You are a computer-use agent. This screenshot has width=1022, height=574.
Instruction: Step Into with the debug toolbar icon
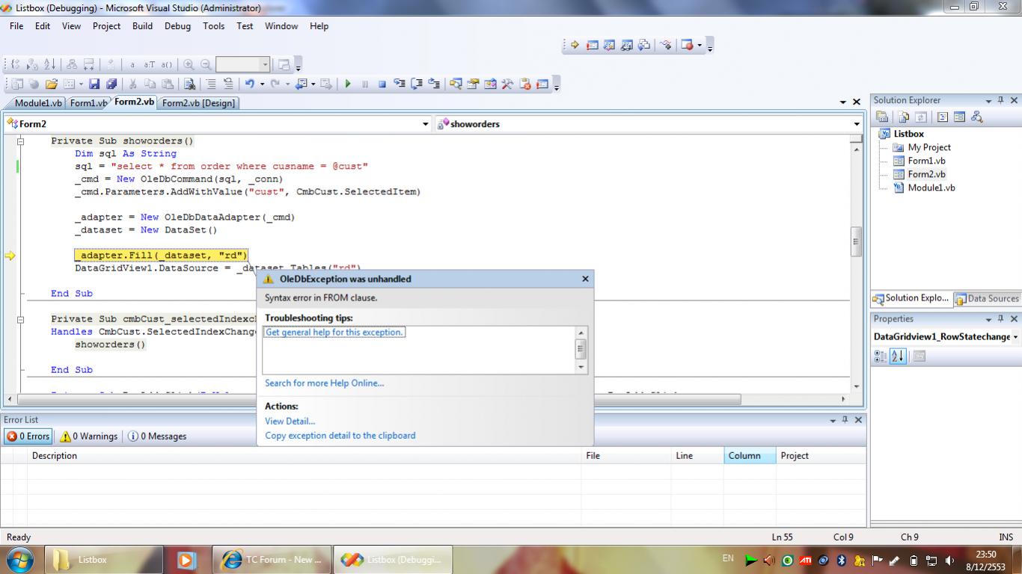pyautogui.click(x=400, y=84)
